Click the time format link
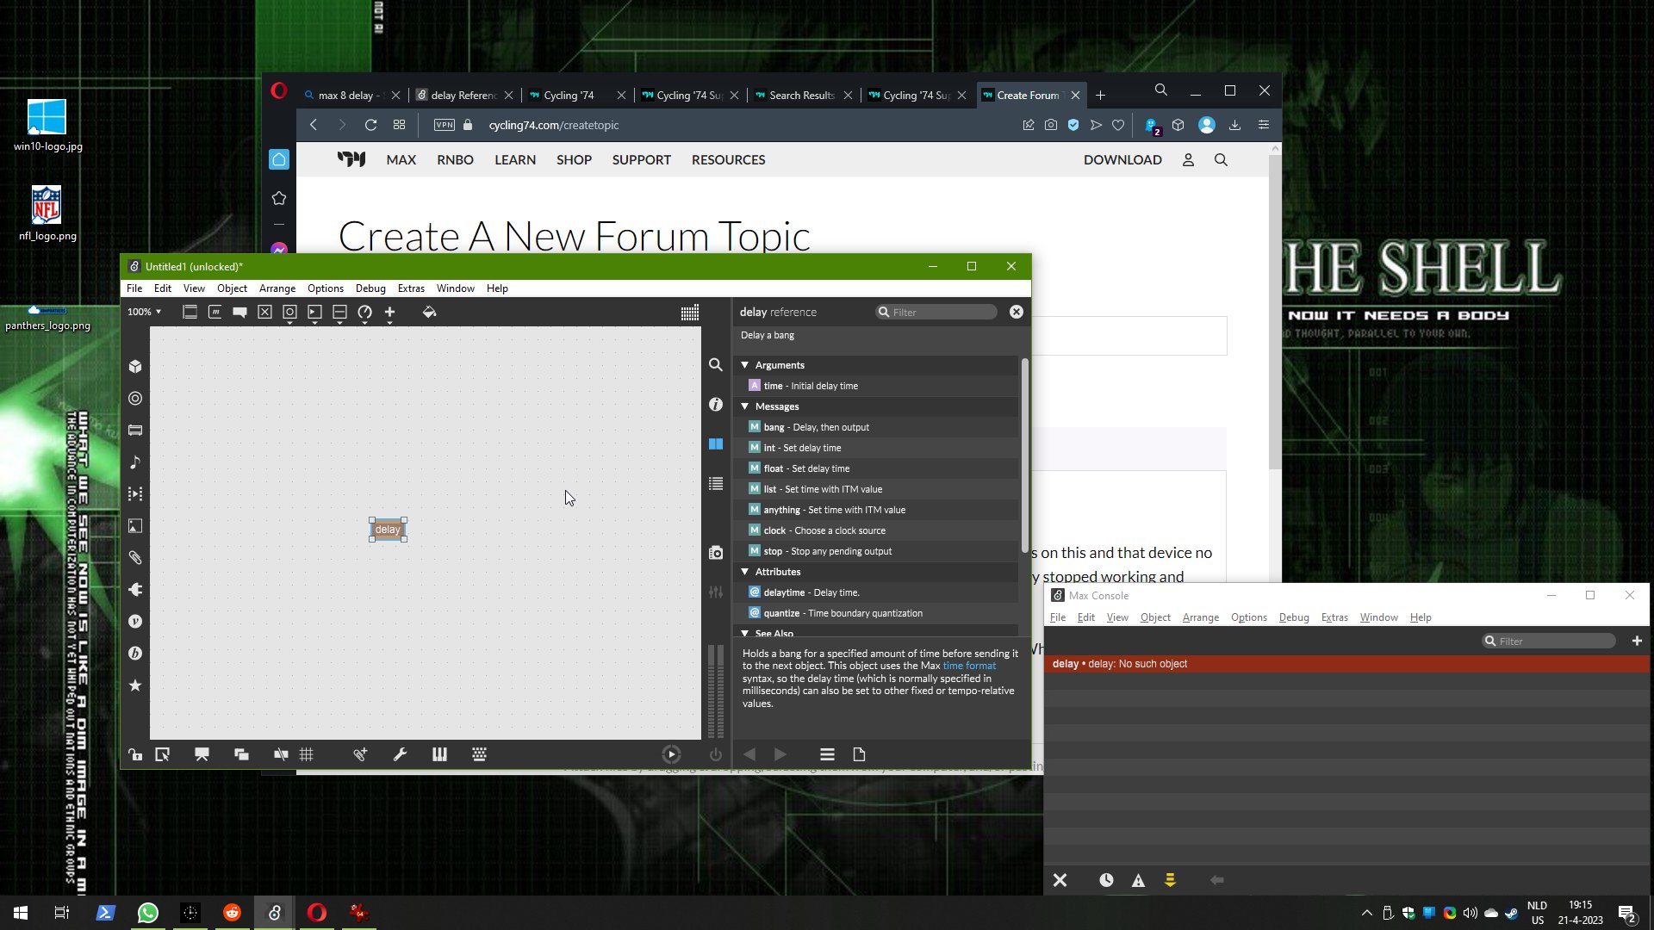 969,666
